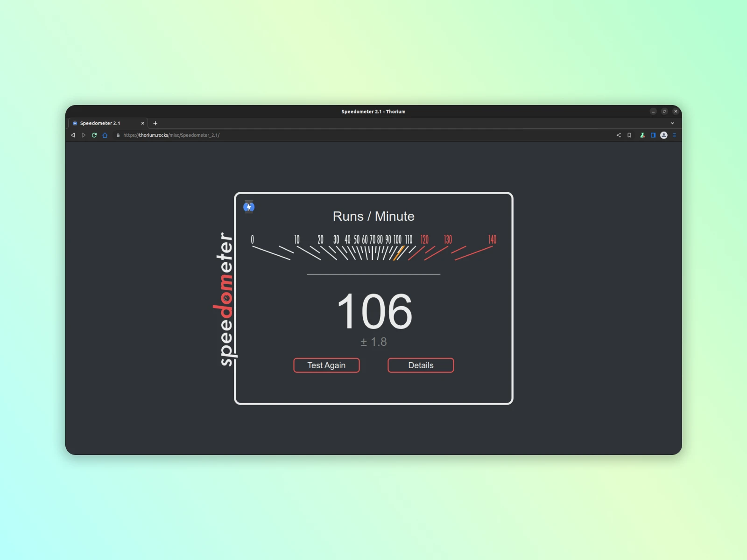747x560 pixels.
Task: View site security info via lock icon
Action: [x=118, y=135]
